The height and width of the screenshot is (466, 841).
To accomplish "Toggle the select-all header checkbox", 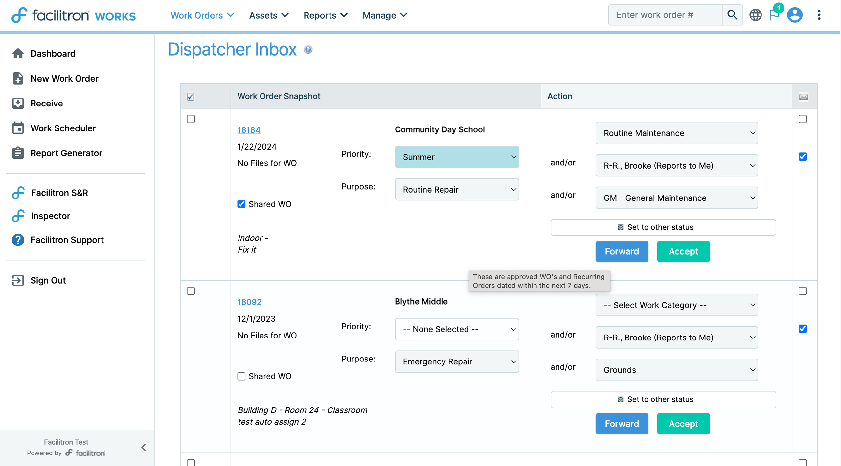I will pyautogui.click(x=191, y=97).
